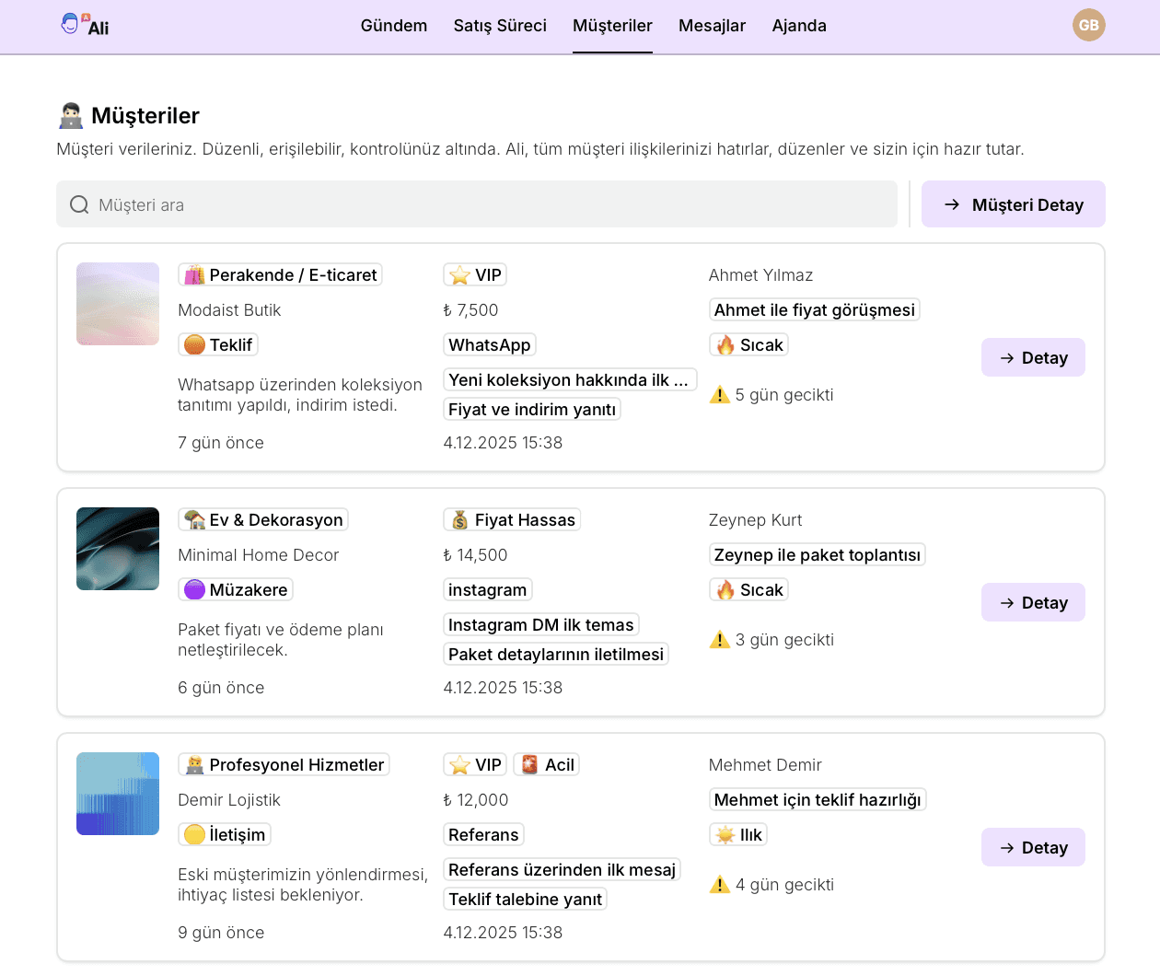The image size is (1160, 976).
Task: Click 'Fiyat ve indirim yanıtı' tag
Action: pyautogui.click(x=532, y=410)
